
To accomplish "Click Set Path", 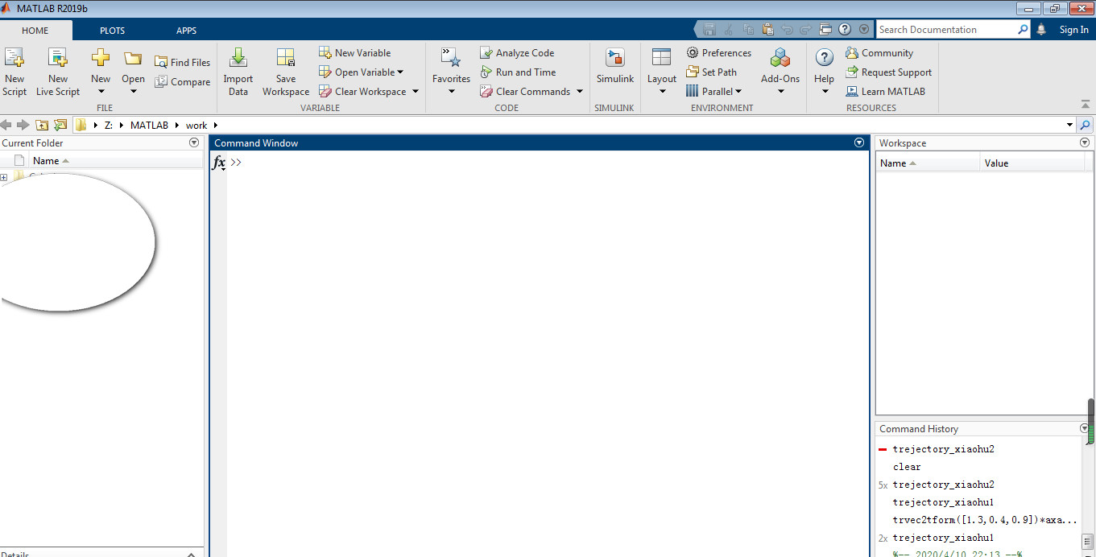I will coord(712,72).
